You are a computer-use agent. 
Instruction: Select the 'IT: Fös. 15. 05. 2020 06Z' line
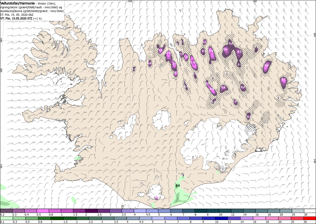coord(17,15)
